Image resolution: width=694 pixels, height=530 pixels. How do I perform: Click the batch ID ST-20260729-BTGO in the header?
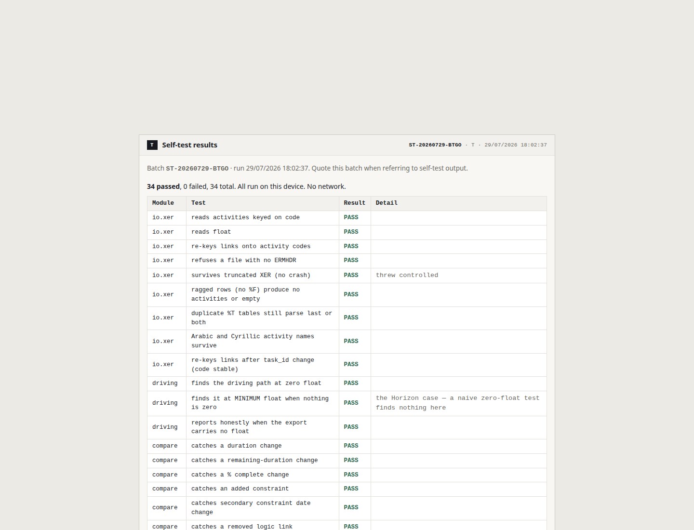(435, 145)
